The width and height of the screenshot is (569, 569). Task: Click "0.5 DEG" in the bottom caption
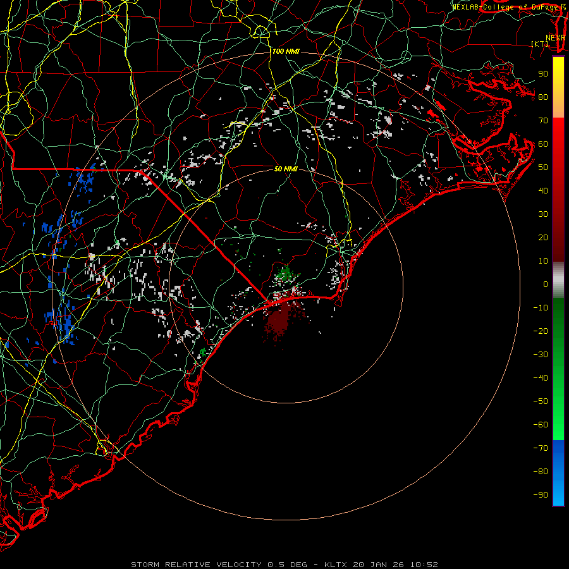pos(287,565)
